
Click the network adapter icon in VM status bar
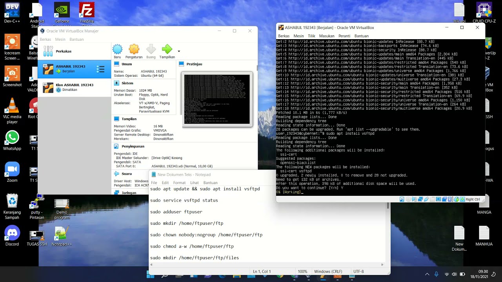click(x=420, y=199)
